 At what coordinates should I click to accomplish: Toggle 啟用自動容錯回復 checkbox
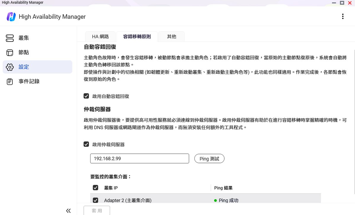click(x=86, y=96)
